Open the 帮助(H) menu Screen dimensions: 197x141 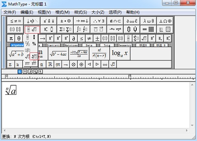(133, 12)
